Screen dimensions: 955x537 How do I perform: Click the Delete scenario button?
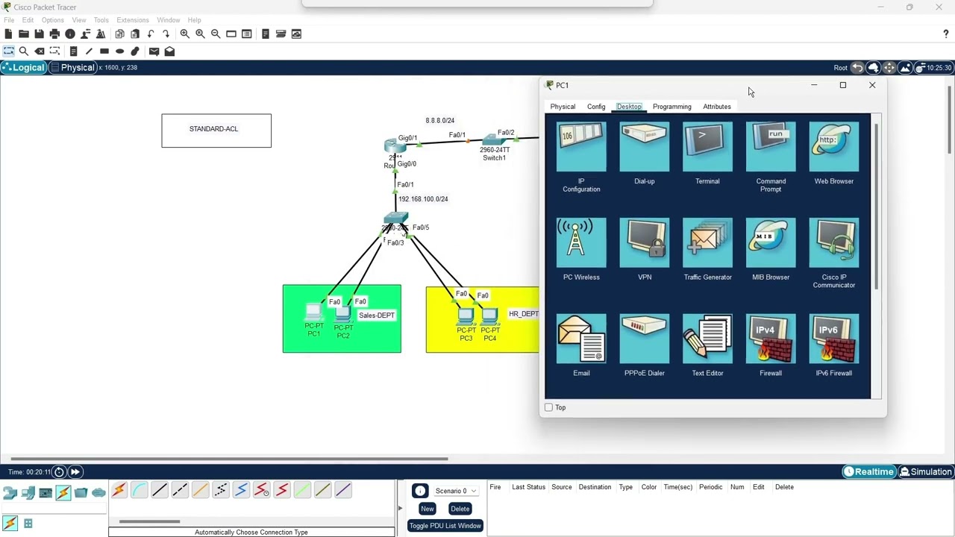(460, 509)
